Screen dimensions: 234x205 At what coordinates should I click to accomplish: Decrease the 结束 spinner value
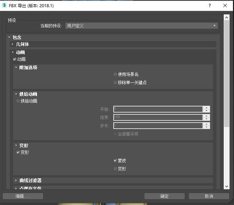[206, 119]
